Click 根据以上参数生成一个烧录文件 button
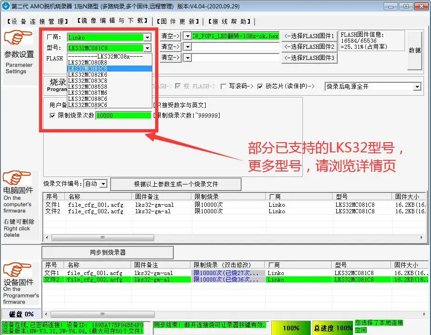Image resolution: width=431 pixels, height=335 pixels. pos(176,184)
